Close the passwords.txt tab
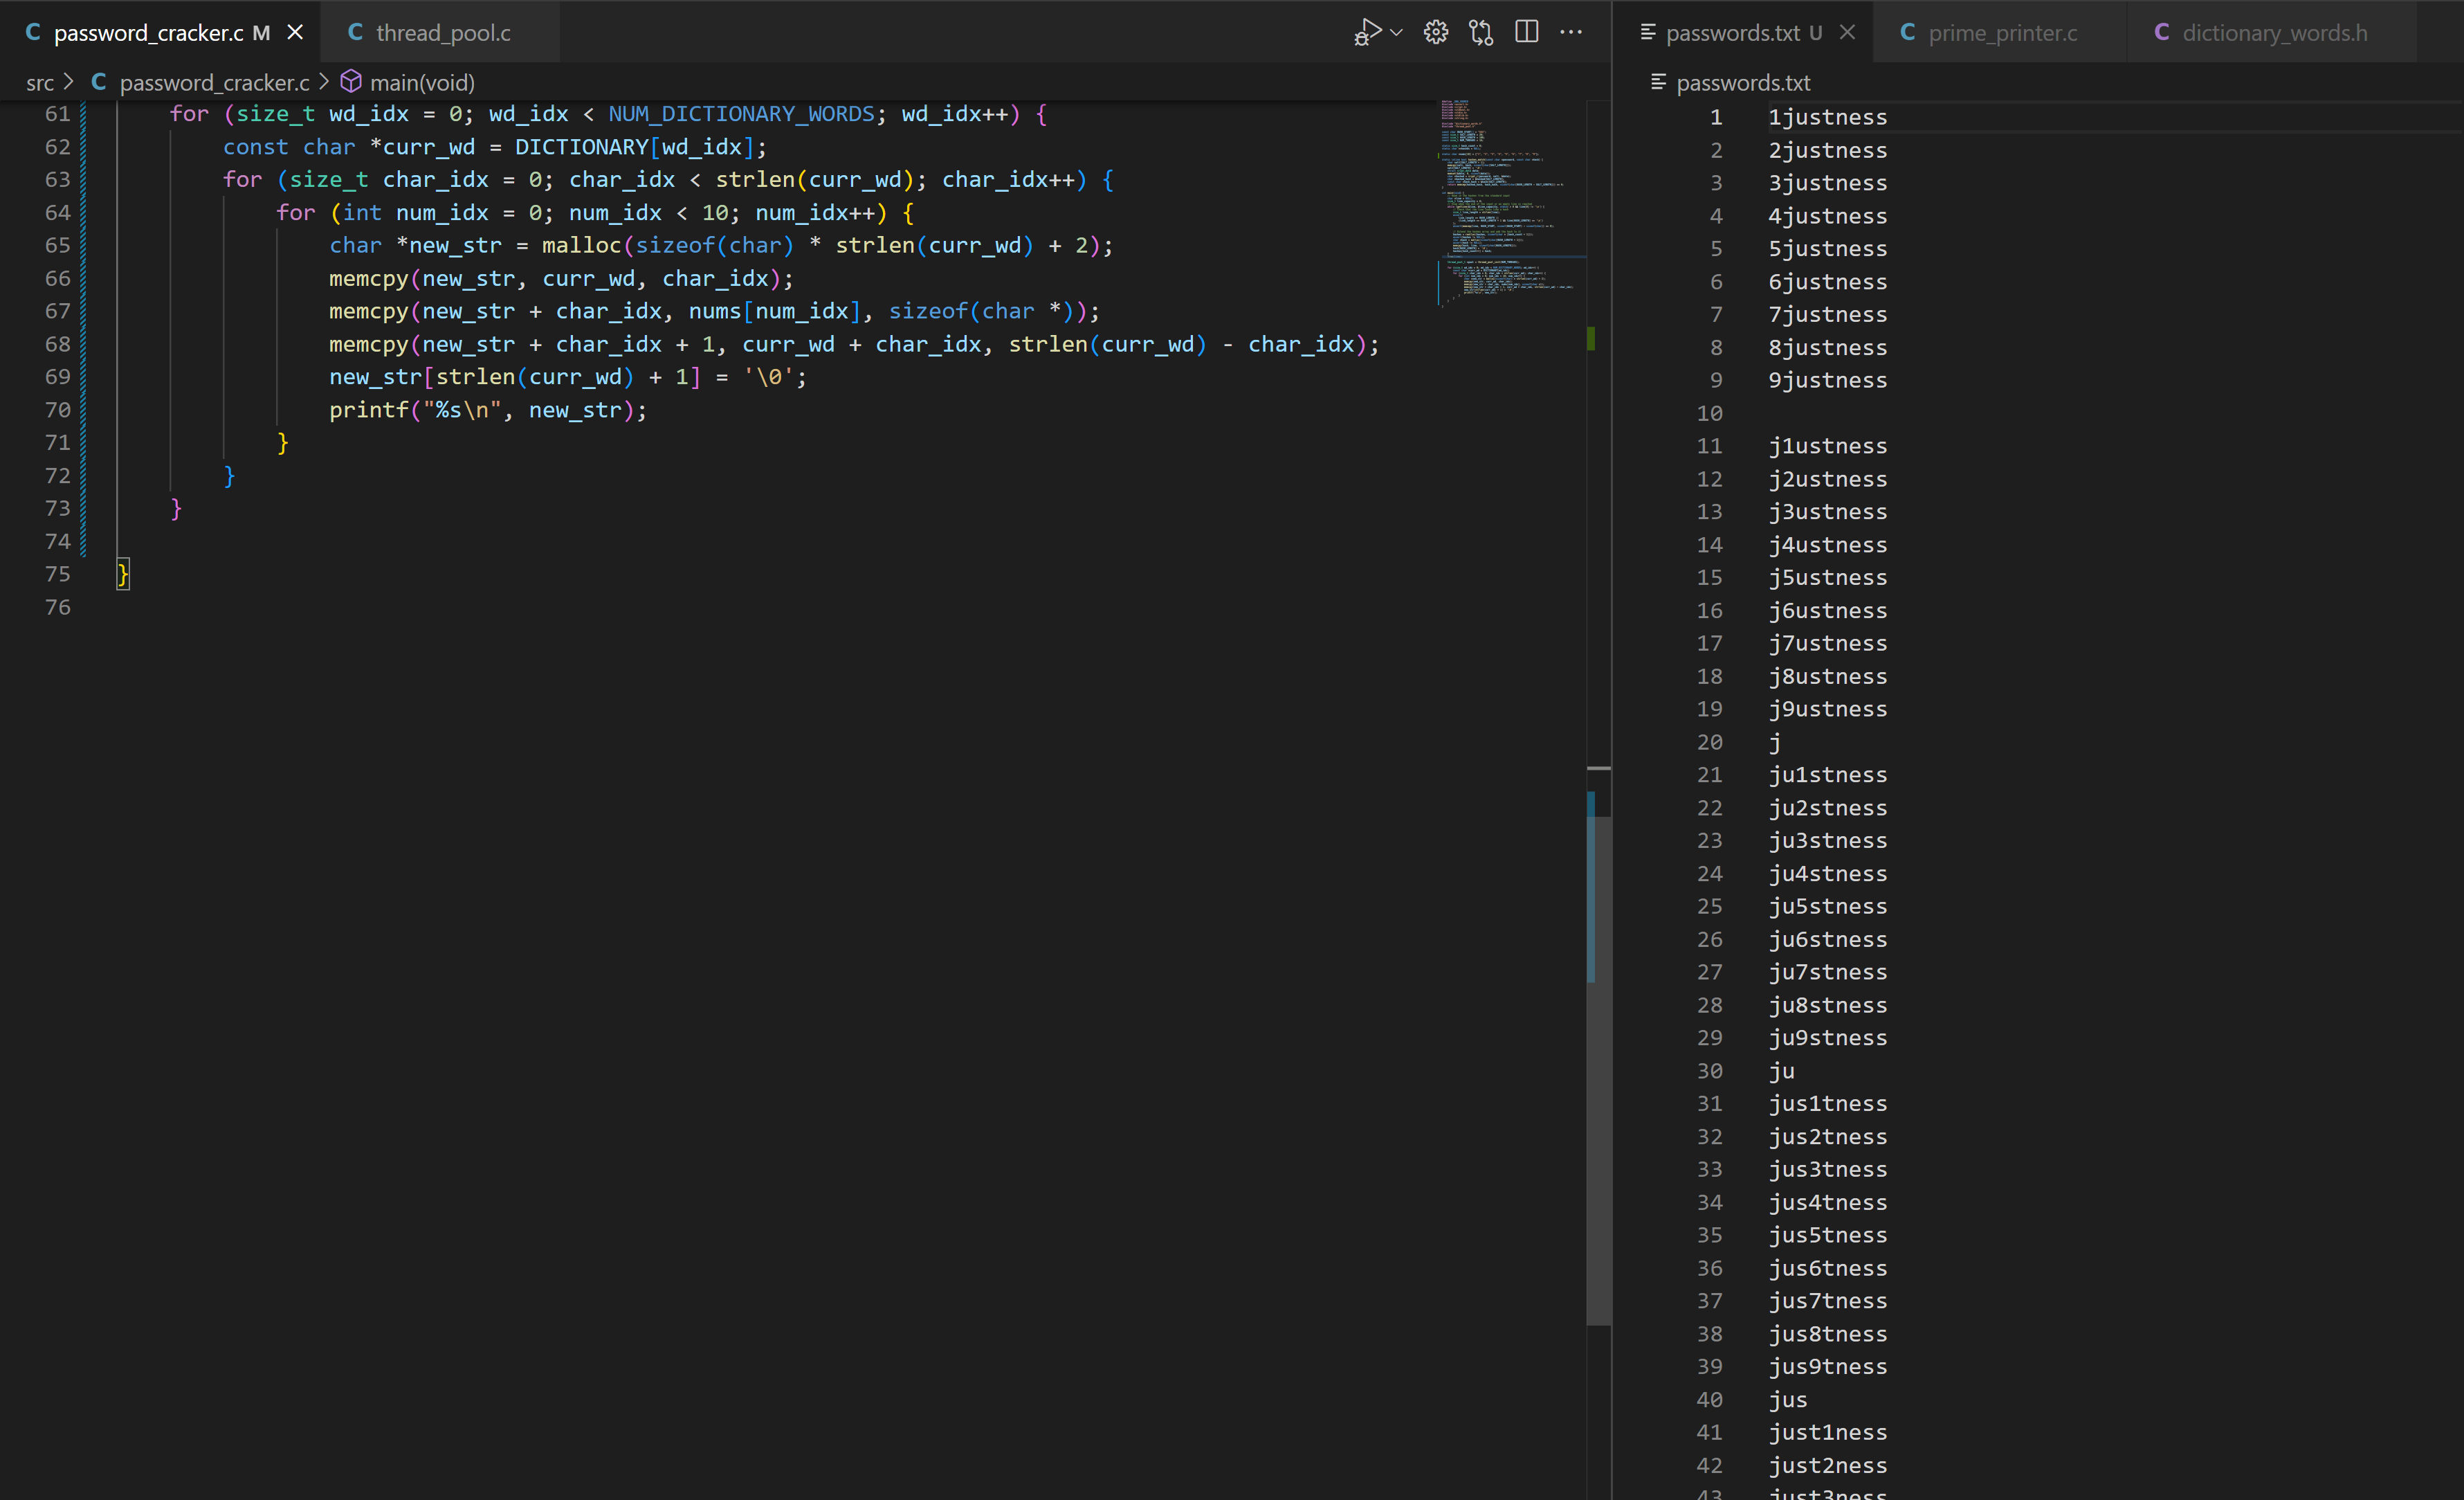 [1847, 32]
